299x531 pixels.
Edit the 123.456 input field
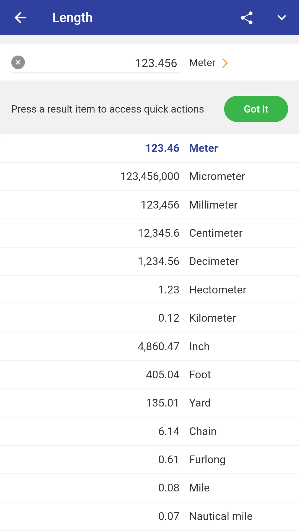click(x=95, y=63)
